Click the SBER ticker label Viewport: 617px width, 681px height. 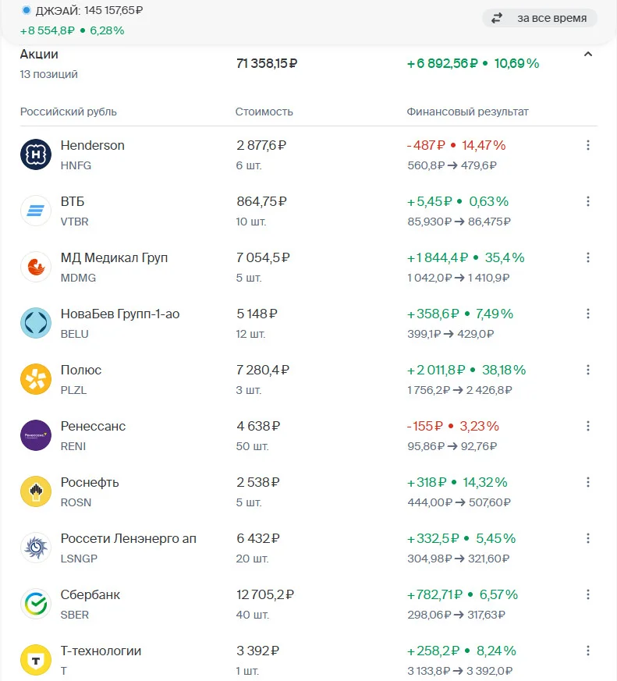75,615
